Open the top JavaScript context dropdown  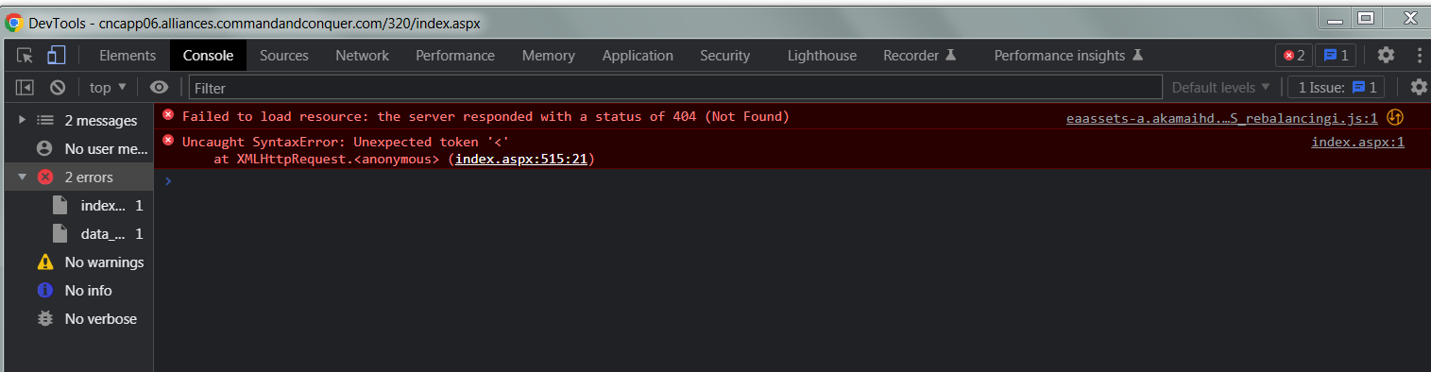click(x=108, y=87)
